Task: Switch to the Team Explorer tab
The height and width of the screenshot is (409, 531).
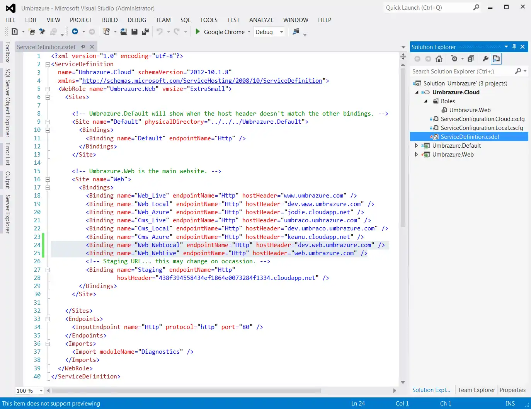Action: tap(476, 390)
